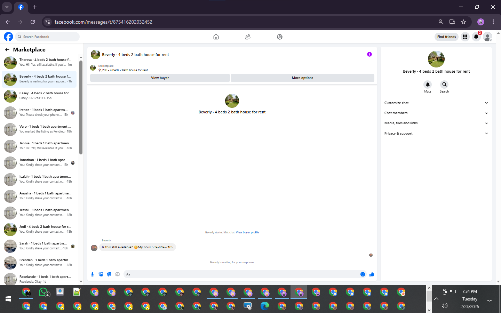Open conversation information purple icon

369,54
